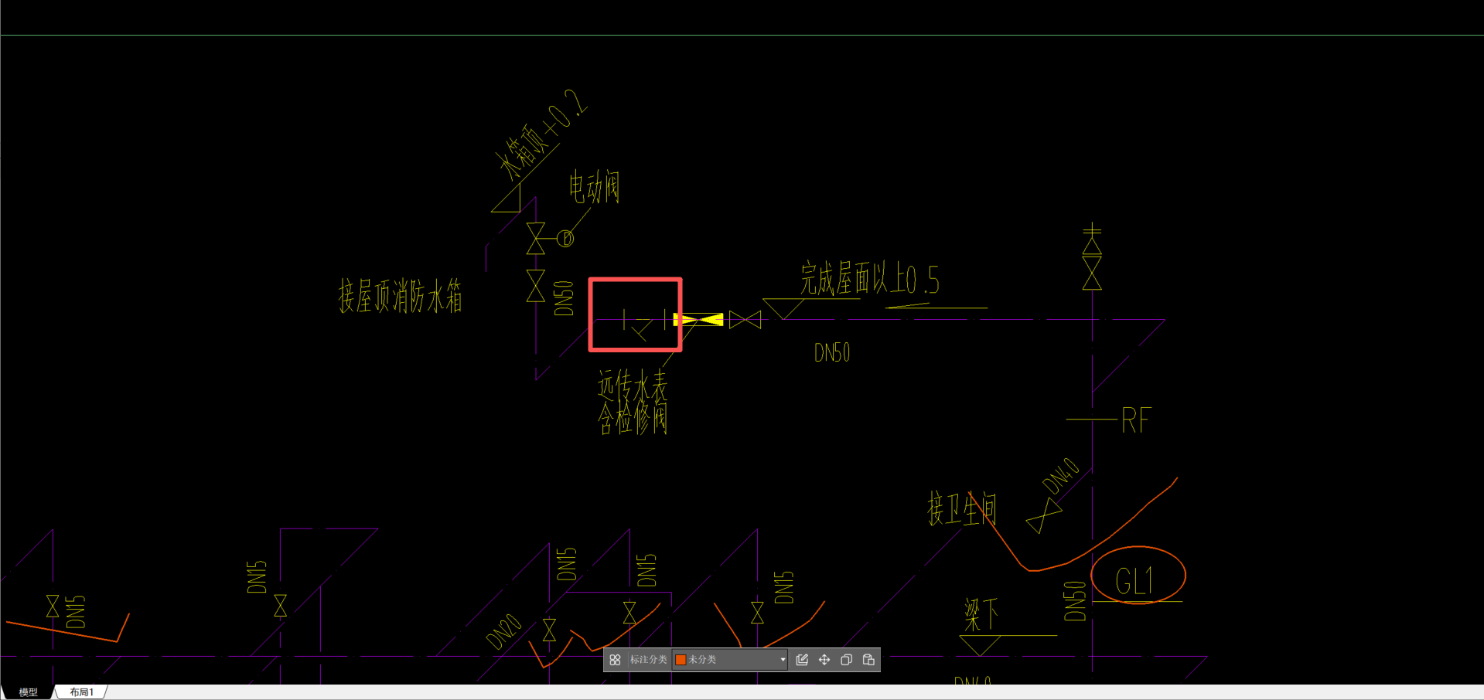Select the move annotation tool
Screen dimensions: 1484x700
point(824,660)
